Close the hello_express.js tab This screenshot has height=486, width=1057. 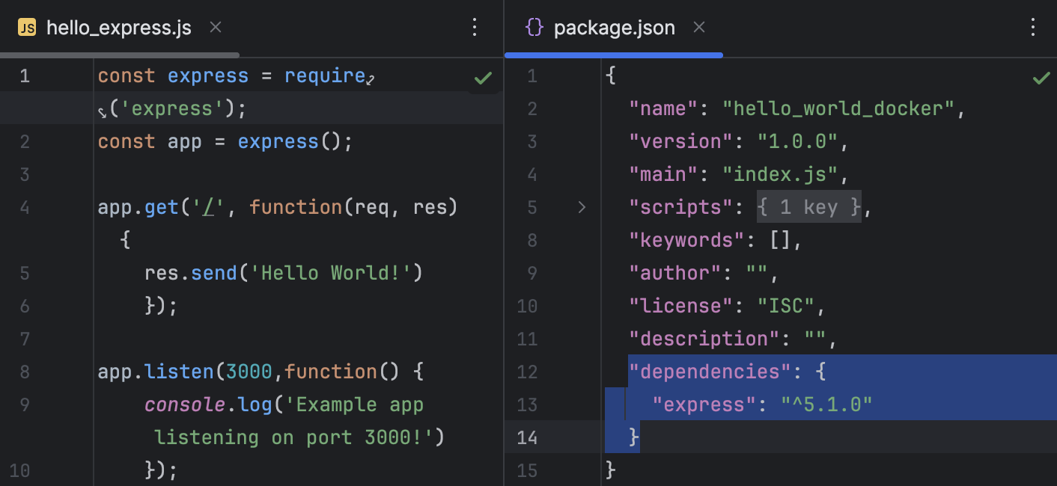tap(215, 27)
